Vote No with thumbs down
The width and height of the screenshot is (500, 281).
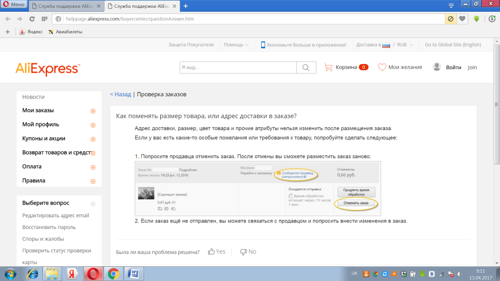(248, 252)
